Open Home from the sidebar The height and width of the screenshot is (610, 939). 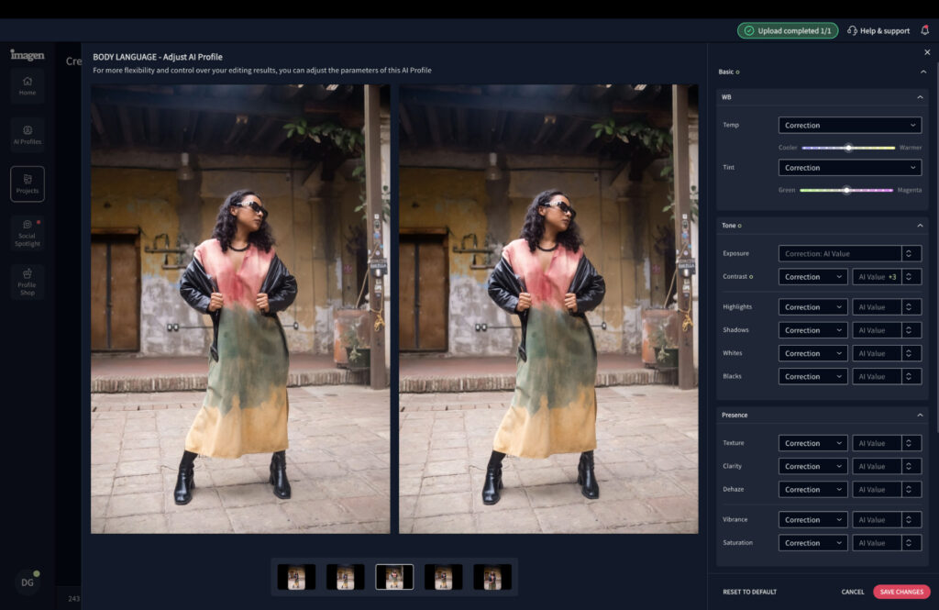(28, 85)
